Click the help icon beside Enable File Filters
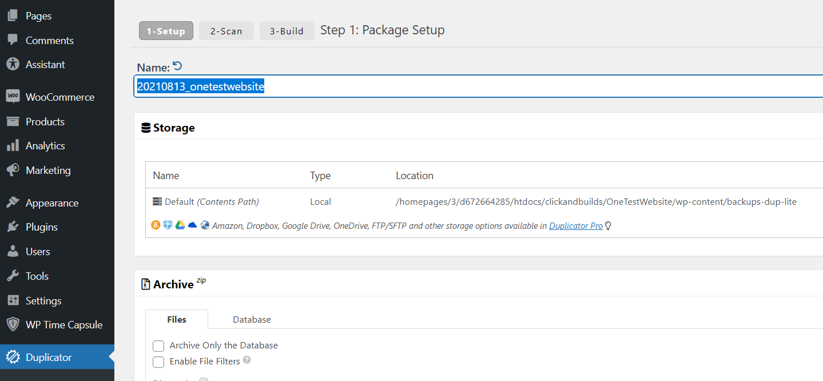823x381 pixels. (246, 360)
